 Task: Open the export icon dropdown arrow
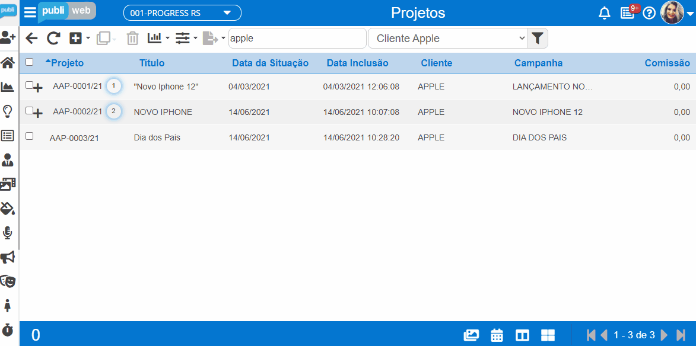point(223,39)
